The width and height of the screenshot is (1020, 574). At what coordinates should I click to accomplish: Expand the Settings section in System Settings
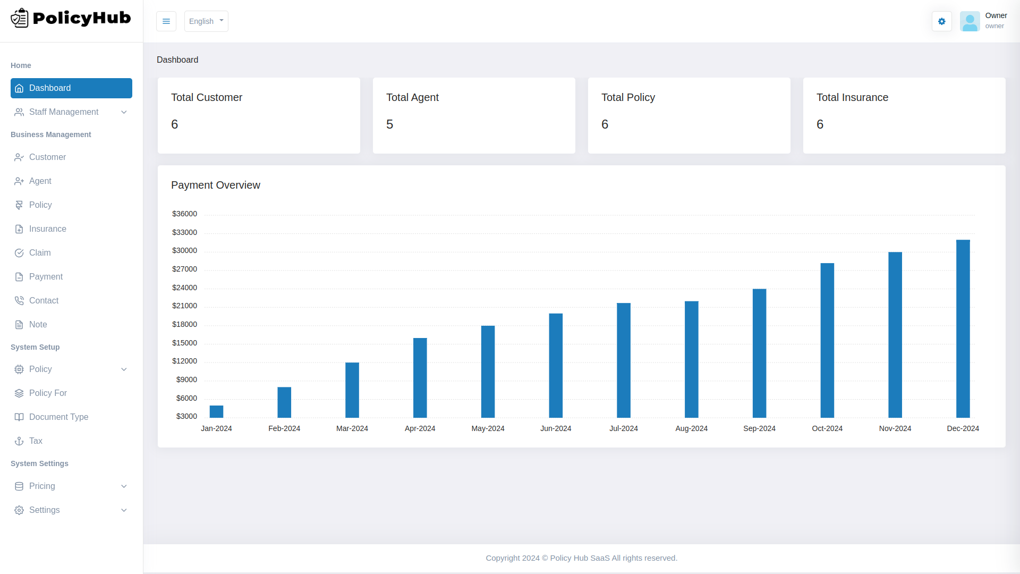pyautogui.click(x=124, y=510)
